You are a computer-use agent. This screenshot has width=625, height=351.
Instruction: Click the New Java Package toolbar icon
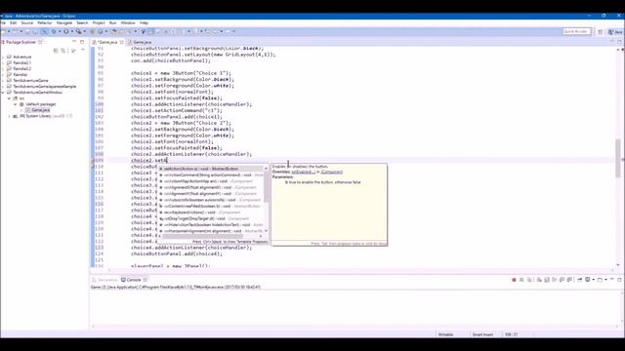pyautogui.click(x=93, y=31)
